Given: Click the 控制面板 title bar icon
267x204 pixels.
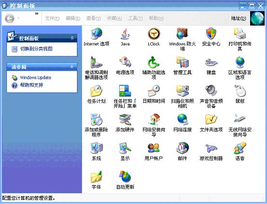Looking at the screenshot, I should (5, 6).
